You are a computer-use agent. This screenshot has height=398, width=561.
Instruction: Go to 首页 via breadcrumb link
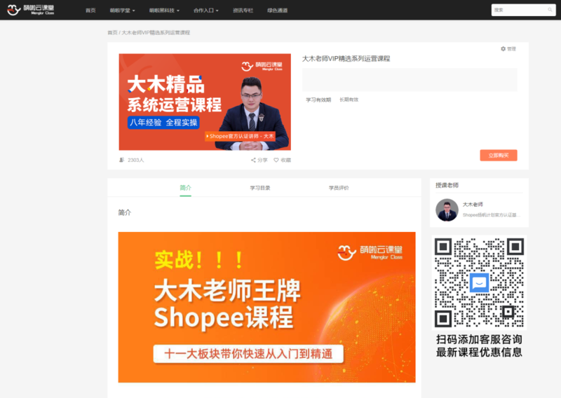(112, 32)
